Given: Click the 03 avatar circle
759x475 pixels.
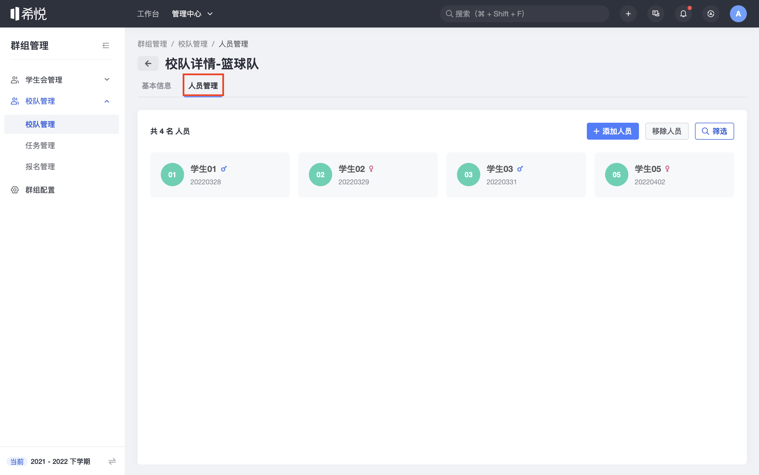Looking at the screenshot, I should point(468,175).
